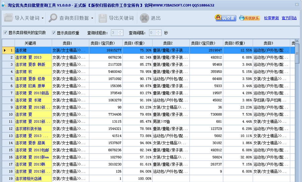302x182 pixels.
Task: Click the 查询类目数据 toolbar label
Action: pos(74,18)
